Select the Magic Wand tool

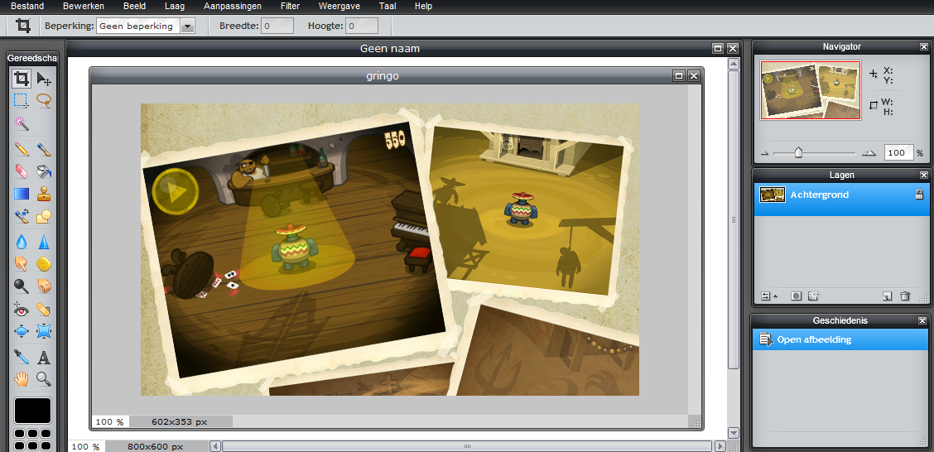[x=22, y=123]
